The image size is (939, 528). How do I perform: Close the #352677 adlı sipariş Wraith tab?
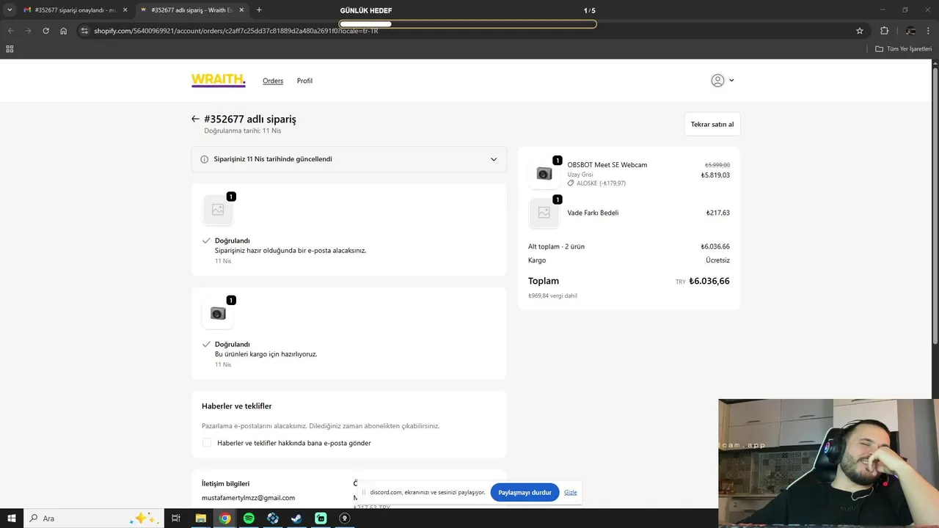click(x=241, y=10)
